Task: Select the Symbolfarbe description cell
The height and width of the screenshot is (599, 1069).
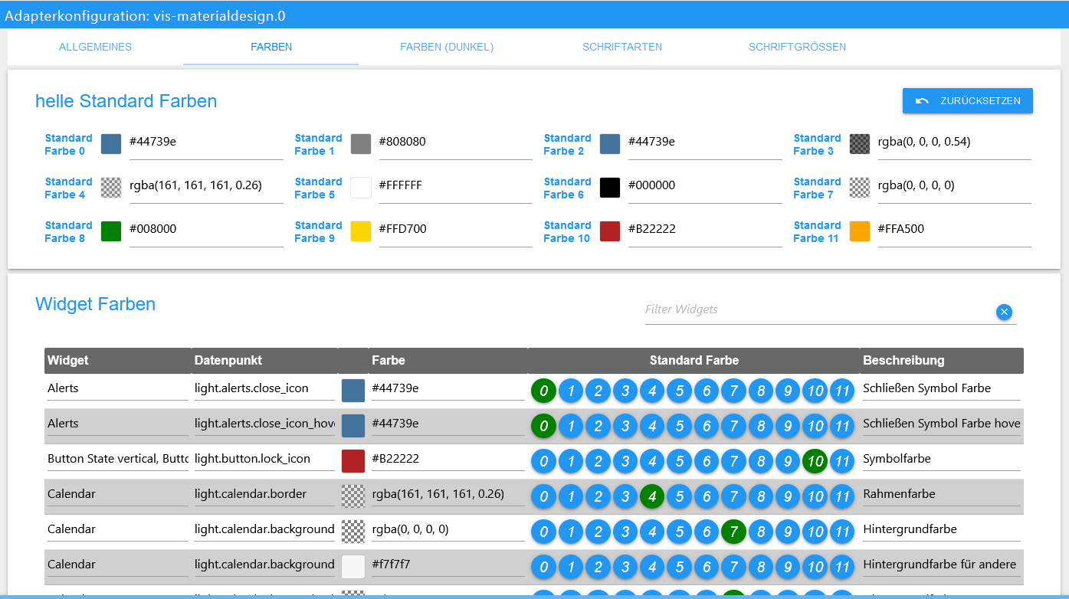Action: pyautogui.click(x=942, y=460)
